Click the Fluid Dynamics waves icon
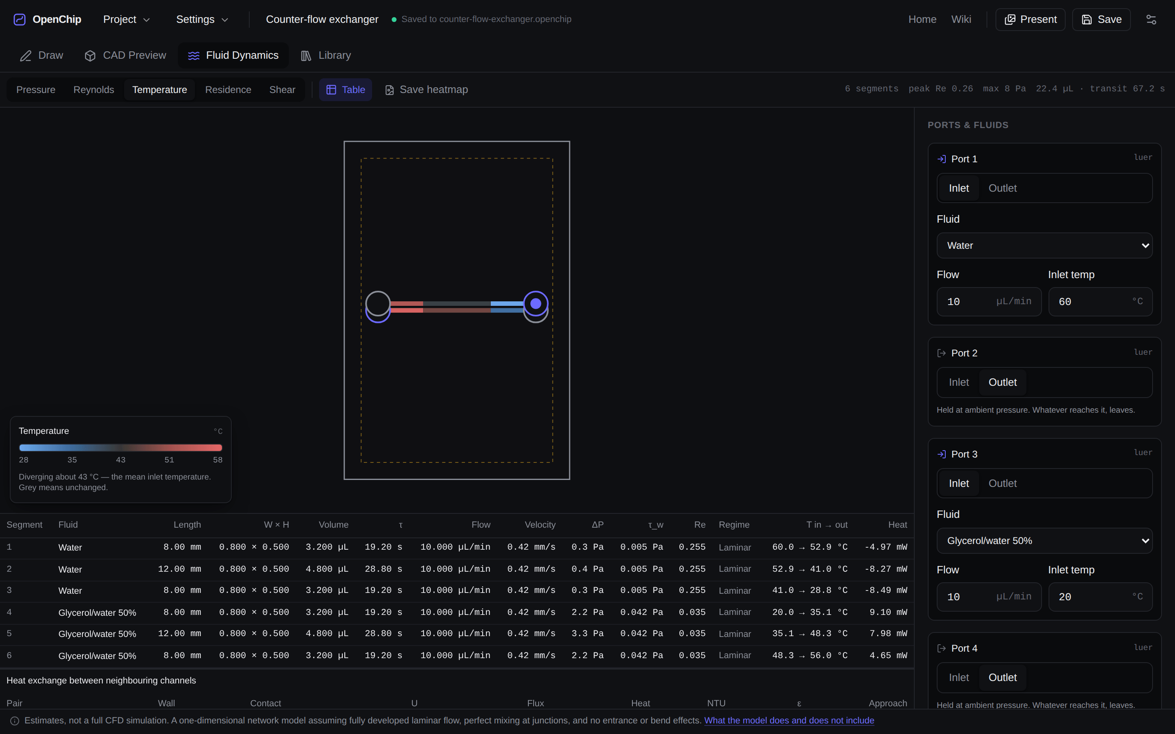The width and height of the screenshot is (1175, 734). [194, 56]
